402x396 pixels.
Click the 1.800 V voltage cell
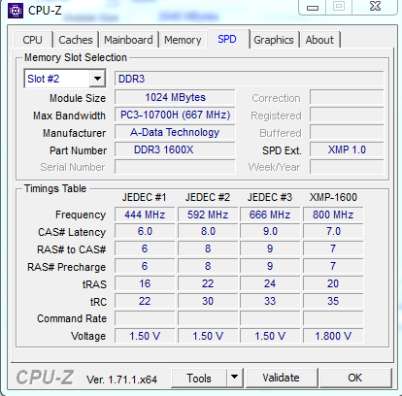click(x=333, y=336)
